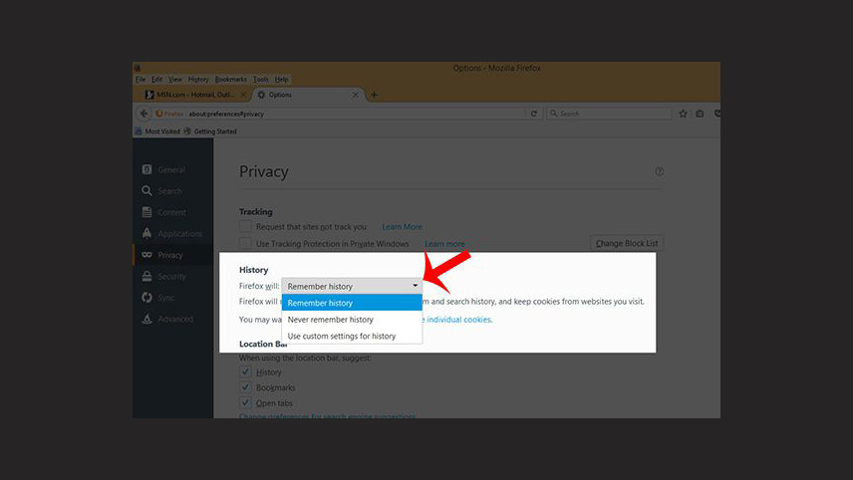Open the Search settings magnifier icon
This screenshot has height=480, width=853.
coord(146,191)
